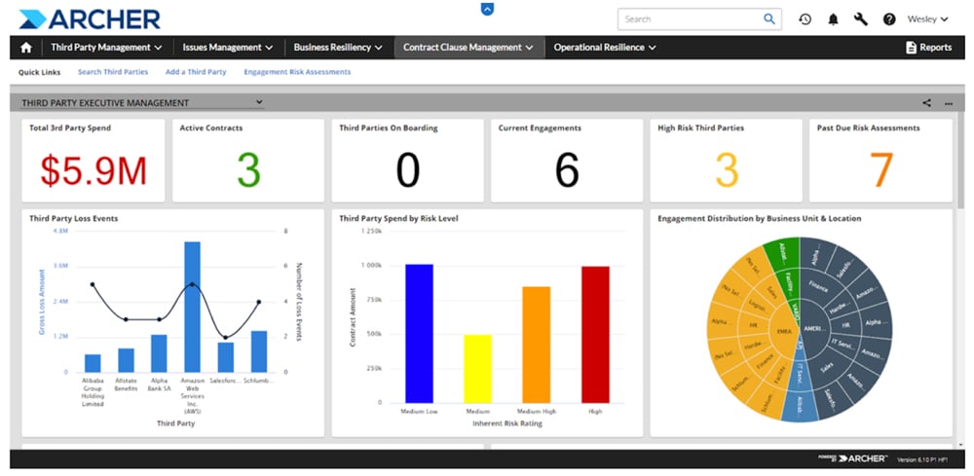Open the wrench administration icon
974x476 pixels.
(860, 19)
